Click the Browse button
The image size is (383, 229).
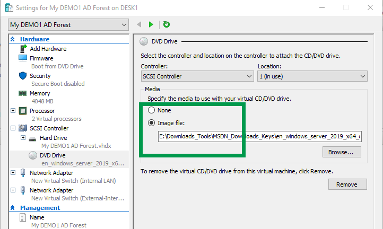[341, 152]
